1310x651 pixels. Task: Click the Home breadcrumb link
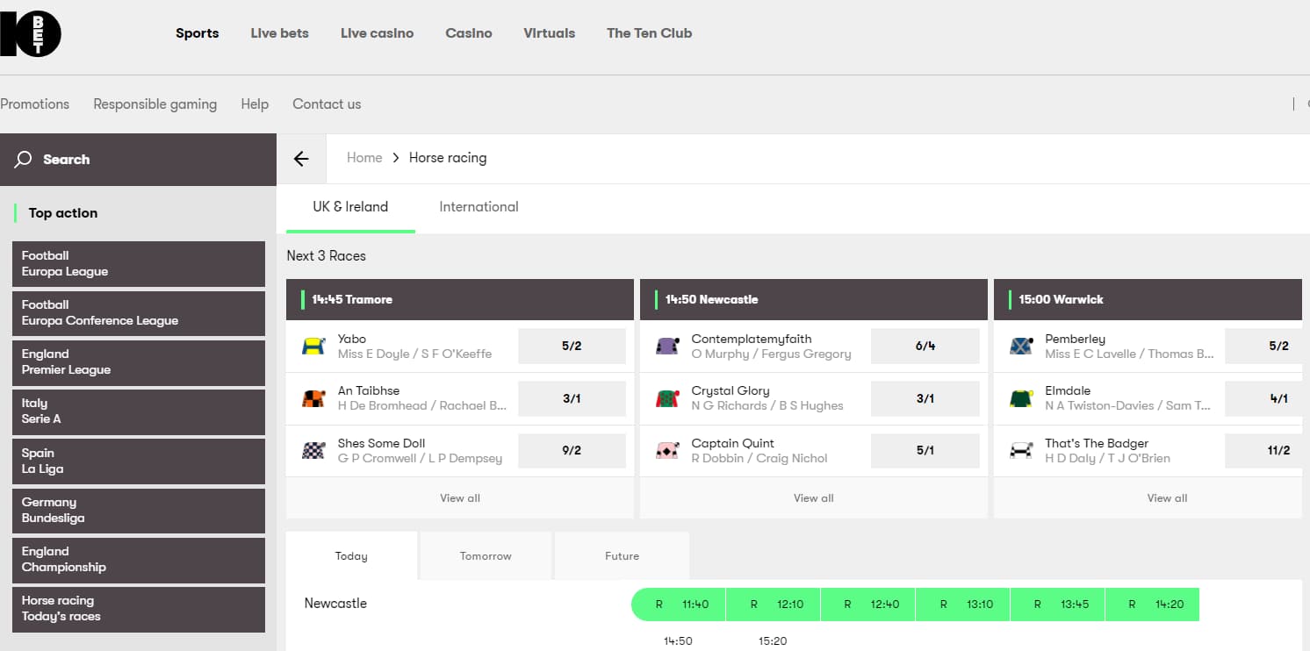364,158
